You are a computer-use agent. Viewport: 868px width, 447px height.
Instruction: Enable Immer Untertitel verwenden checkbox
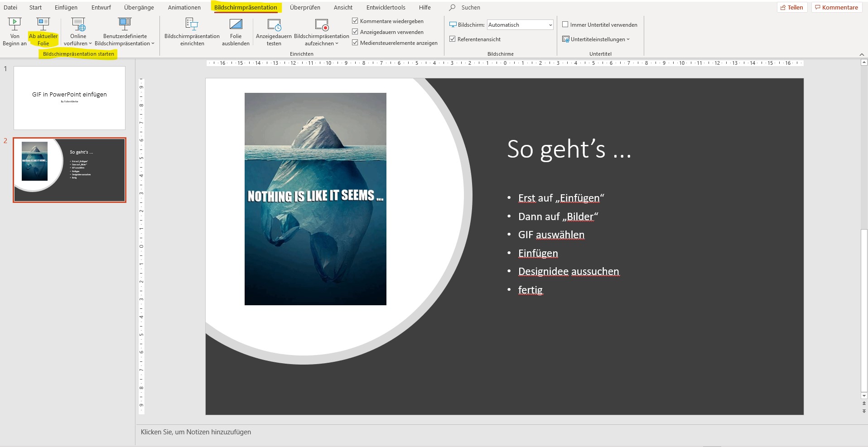tap(565, 24)
